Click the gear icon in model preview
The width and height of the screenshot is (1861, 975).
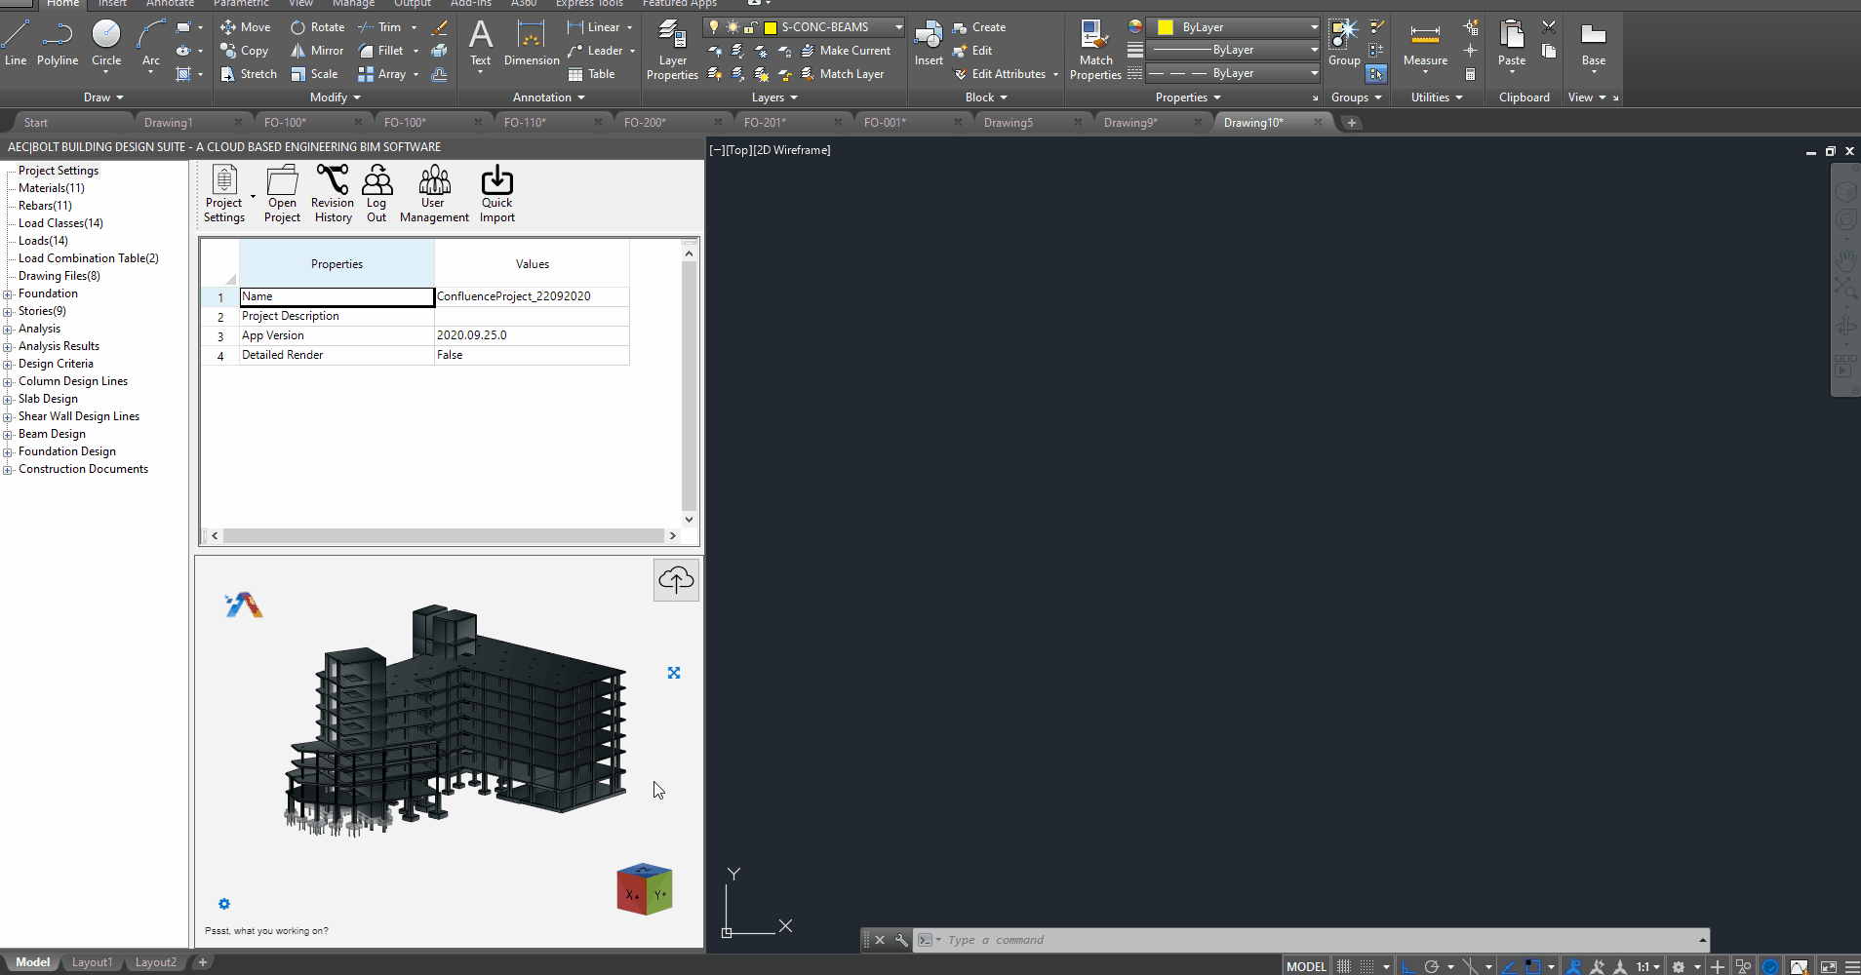tap(224, 904)
